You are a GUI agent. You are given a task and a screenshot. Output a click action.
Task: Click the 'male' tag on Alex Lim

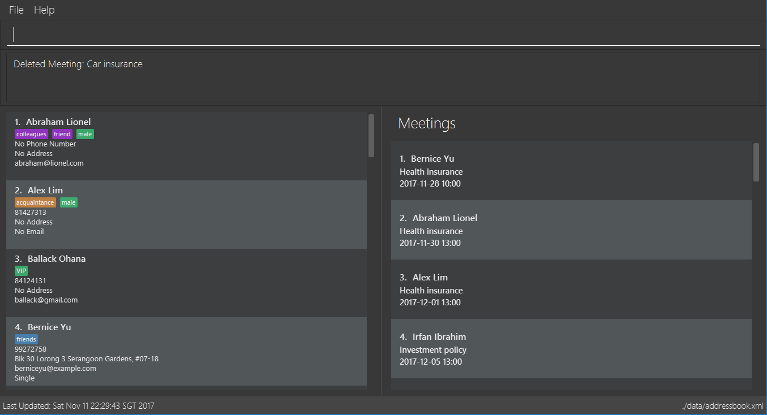pyautogui.click(x=68, y=202)
